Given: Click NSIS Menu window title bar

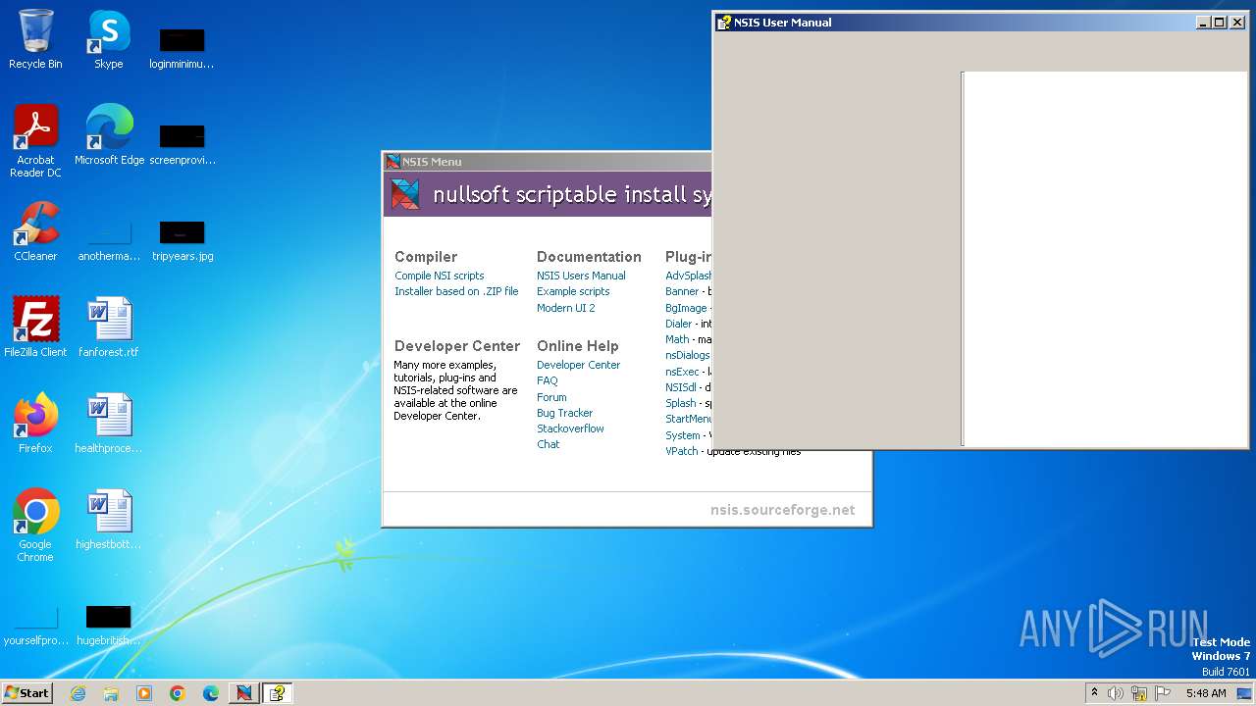Looking at the screenshot, I should (x=548, y=162).
